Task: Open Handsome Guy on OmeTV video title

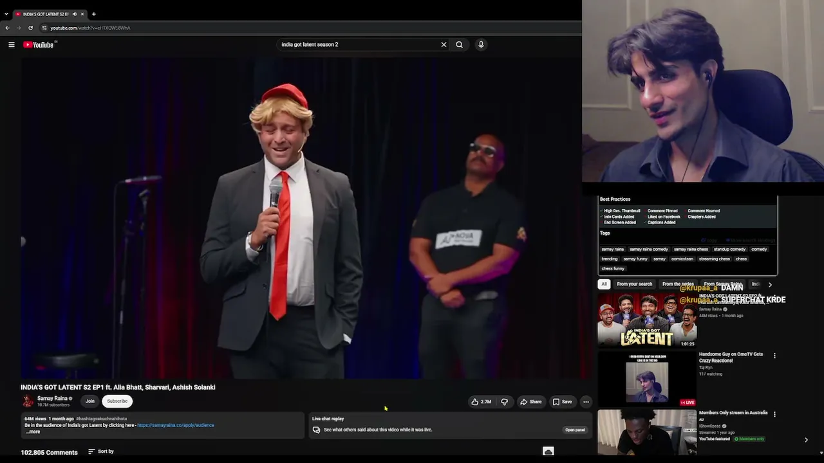Action: [731, 358]
